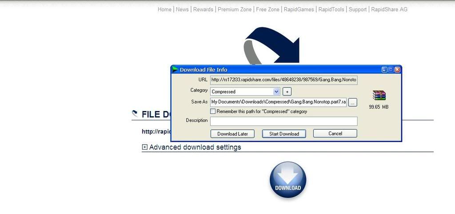Click the 99.65 MB file size text

click(379, 107)
